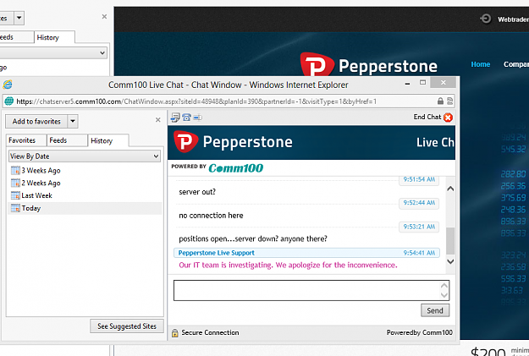Click the Secure Connection lock icon
Image resolution: width=529 pixels, height=356 pixels.
click(x=174, y=332)
